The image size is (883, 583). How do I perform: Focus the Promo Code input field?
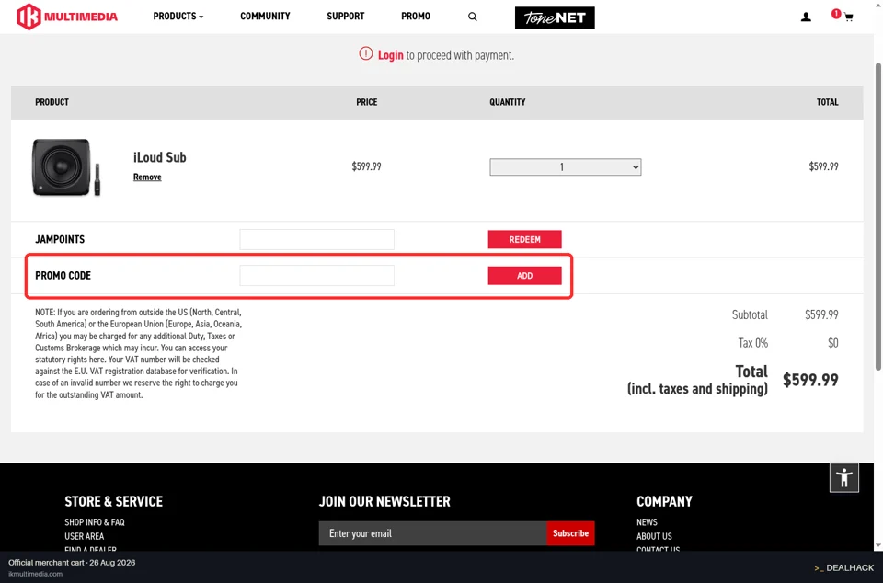[x=316, y=275]
